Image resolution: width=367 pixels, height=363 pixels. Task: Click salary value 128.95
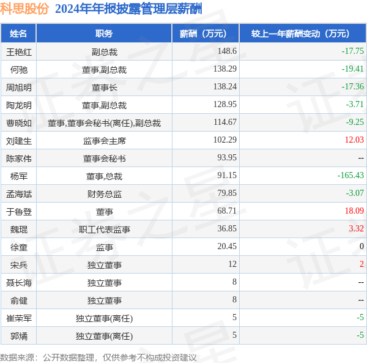225,104
